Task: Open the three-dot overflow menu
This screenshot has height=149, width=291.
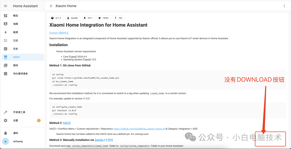Action: 284,6
